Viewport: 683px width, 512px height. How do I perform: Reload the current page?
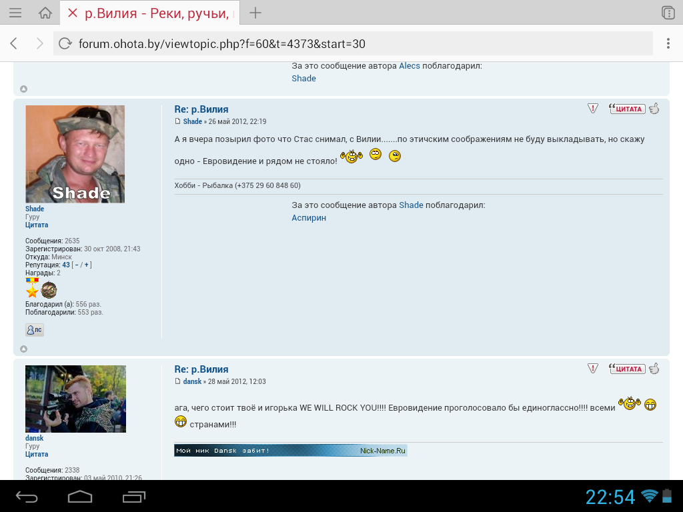click(x=65, y=44)
